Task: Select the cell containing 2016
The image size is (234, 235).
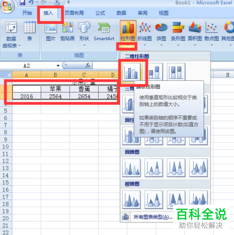Action: [x=27, y=96]
